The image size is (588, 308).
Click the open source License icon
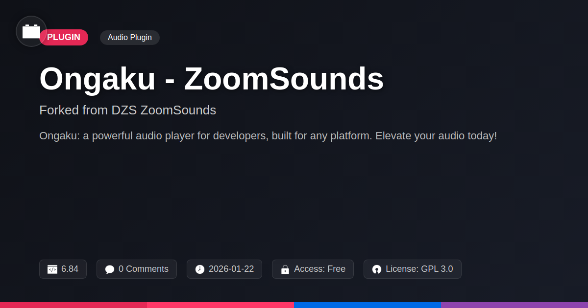click(377, 269)
